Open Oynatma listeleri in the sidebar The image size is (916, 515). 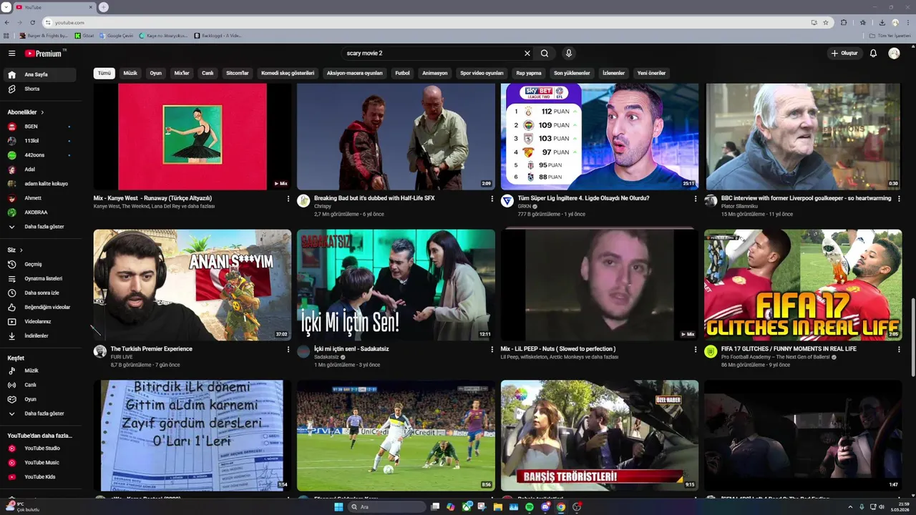39,278
